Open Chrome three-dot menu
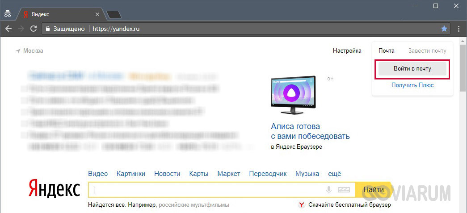Viewport: 467px width, 213px height. (459, 29)
